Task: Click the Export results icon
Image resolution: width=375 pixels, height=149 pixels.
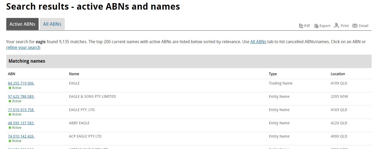Action: (316, 26)
